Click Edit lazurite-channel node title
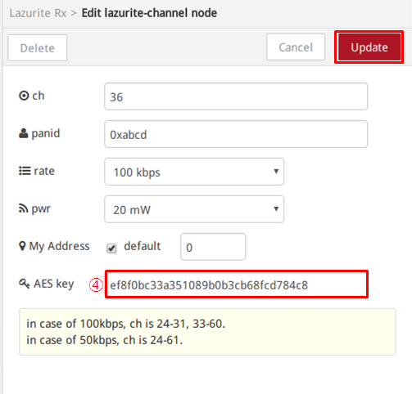 tap(149, 13)
